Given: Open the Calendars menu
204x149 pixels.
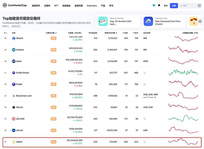Looking at the screenshot, I should click(x=92, y=6).
